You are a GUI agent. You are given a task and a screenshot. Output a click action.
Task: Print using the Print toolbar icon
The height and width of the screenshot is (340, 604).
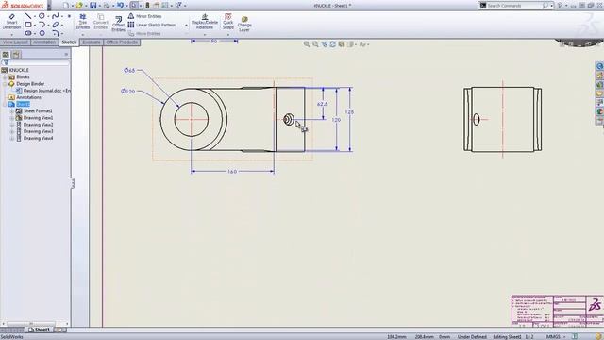pos(107,6)
